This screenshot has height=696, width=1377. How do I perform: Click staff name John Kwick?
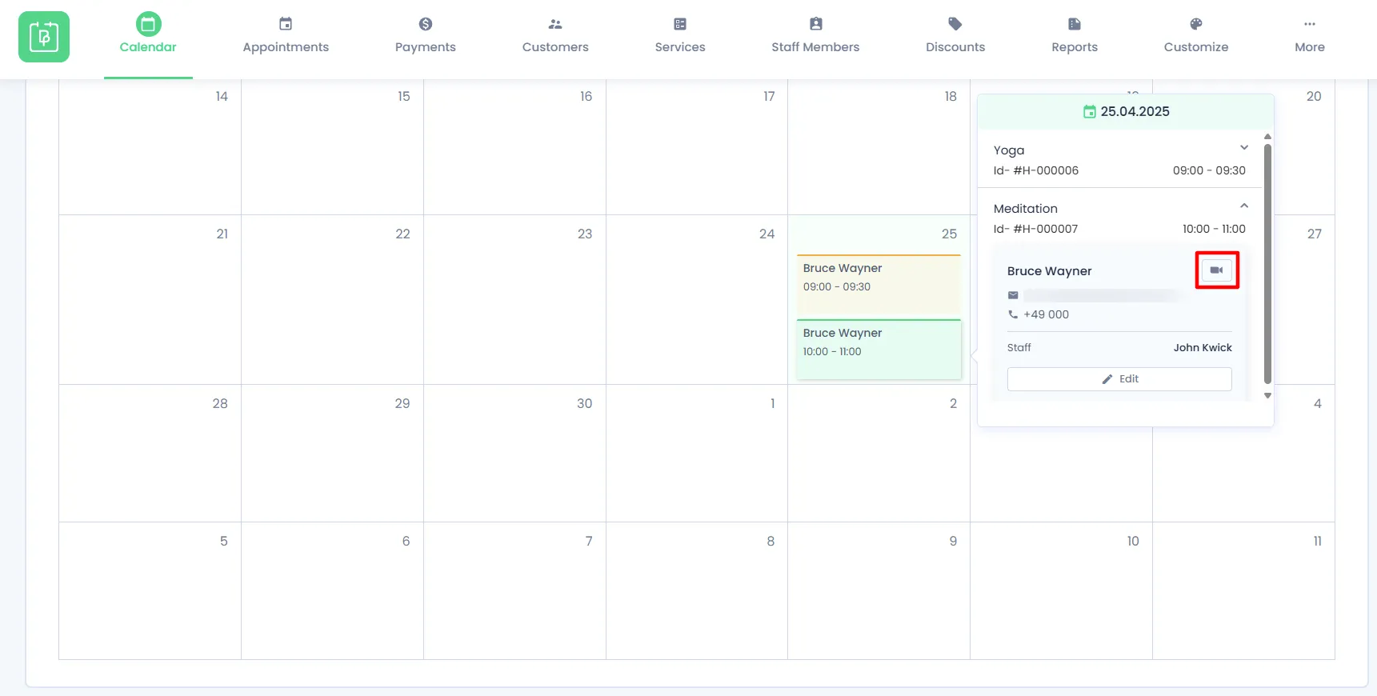pos(1203,348)
